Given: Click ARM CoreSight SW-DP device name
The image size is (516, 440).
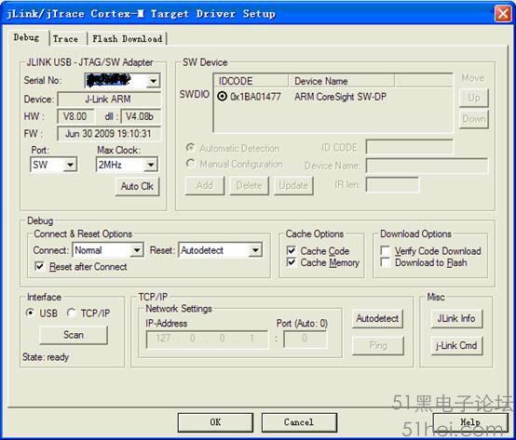Looking at the screenshot, I should tap(340, 97).
